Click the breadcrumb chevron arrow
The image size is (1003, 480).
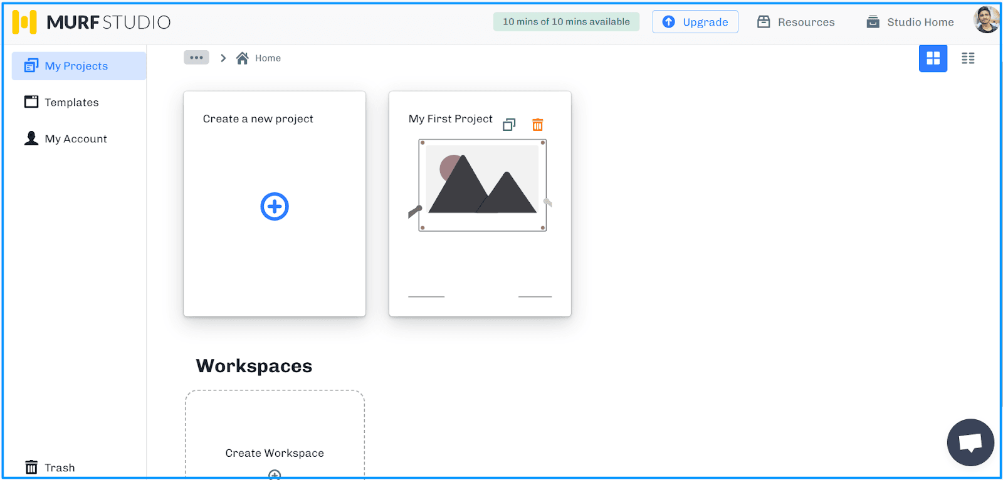click(x=223, y=58)
